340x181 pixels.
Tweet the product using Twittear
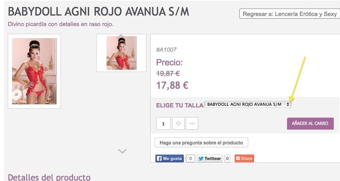point(210,158)
